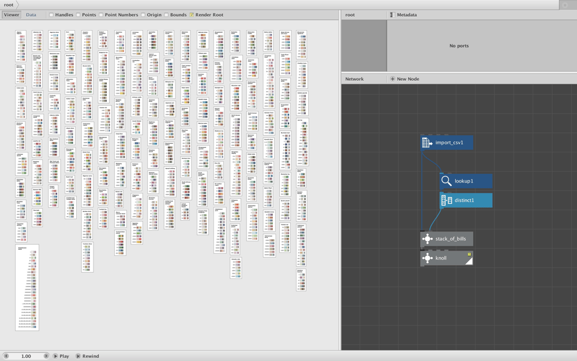
Task: Enable the Points checkbox
Action: [x=78, y=15]
